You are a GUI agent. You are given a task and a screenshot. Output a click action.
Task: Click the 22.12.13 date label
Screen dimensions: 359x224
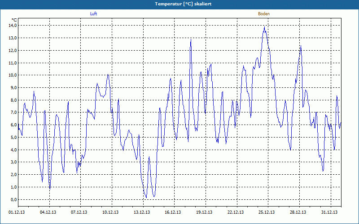[236, 212]
